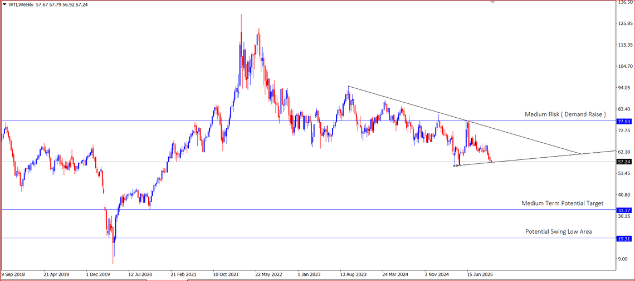This screenshot has height=281, width=635.
Task: Select the 77.53 blue price tag
Action: tap(624, 121)
